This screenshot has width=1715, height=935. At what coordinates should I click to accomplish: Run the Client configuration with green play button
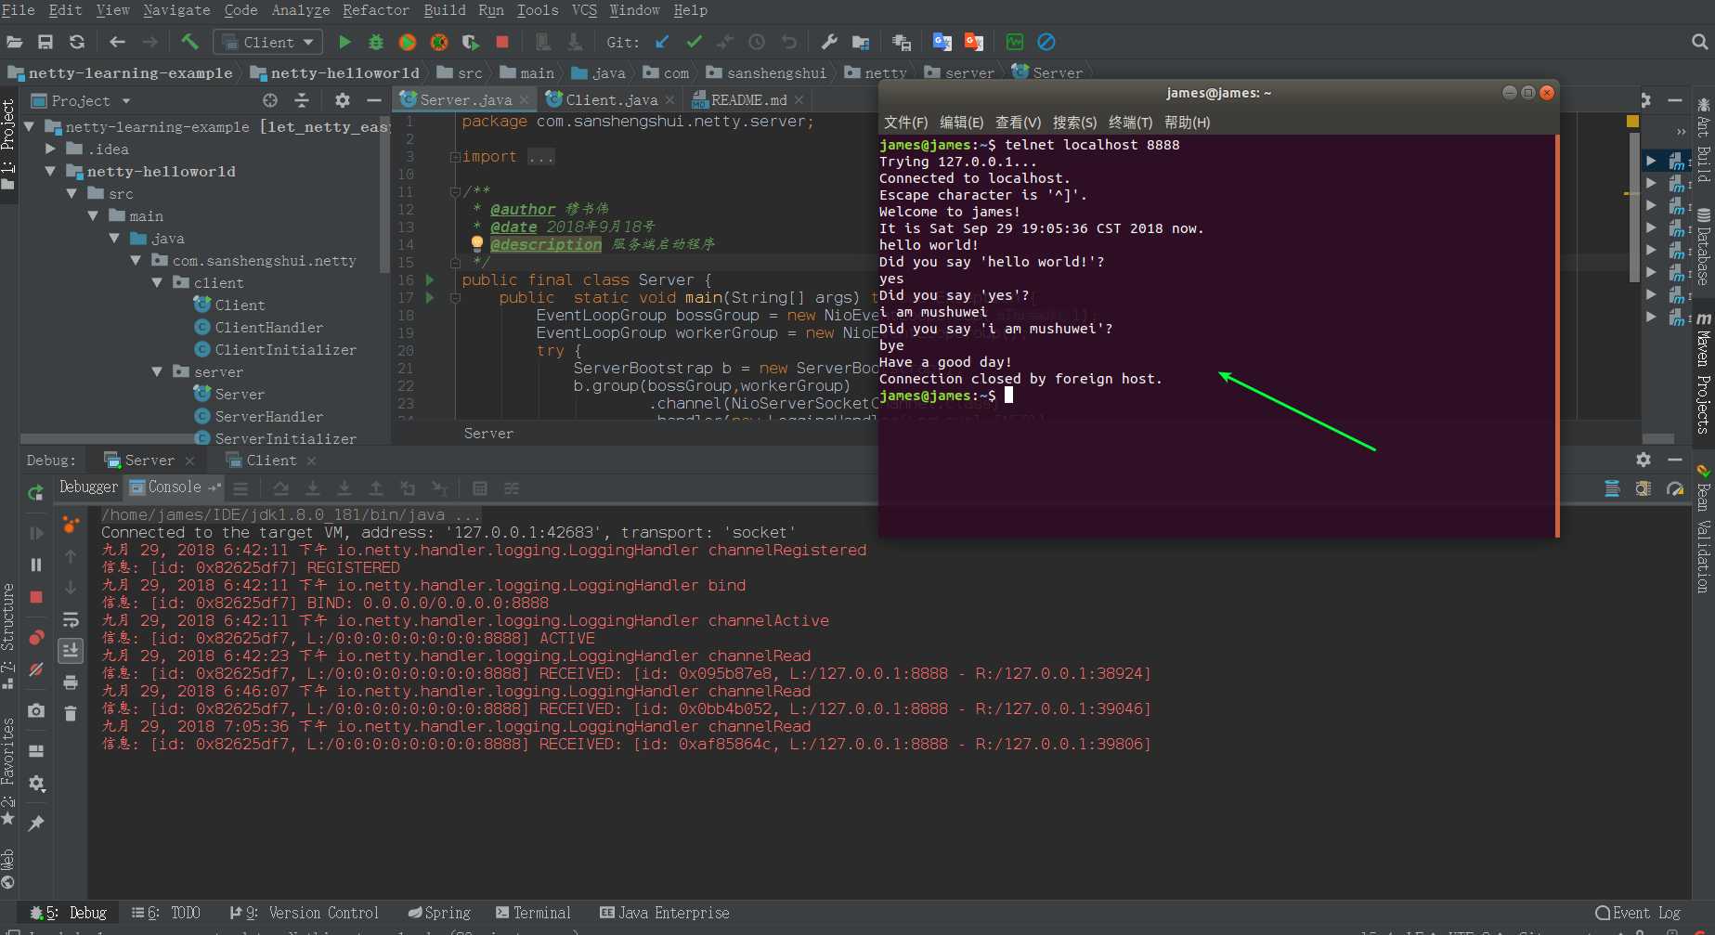pyautogui.click(x=344, y=42)
